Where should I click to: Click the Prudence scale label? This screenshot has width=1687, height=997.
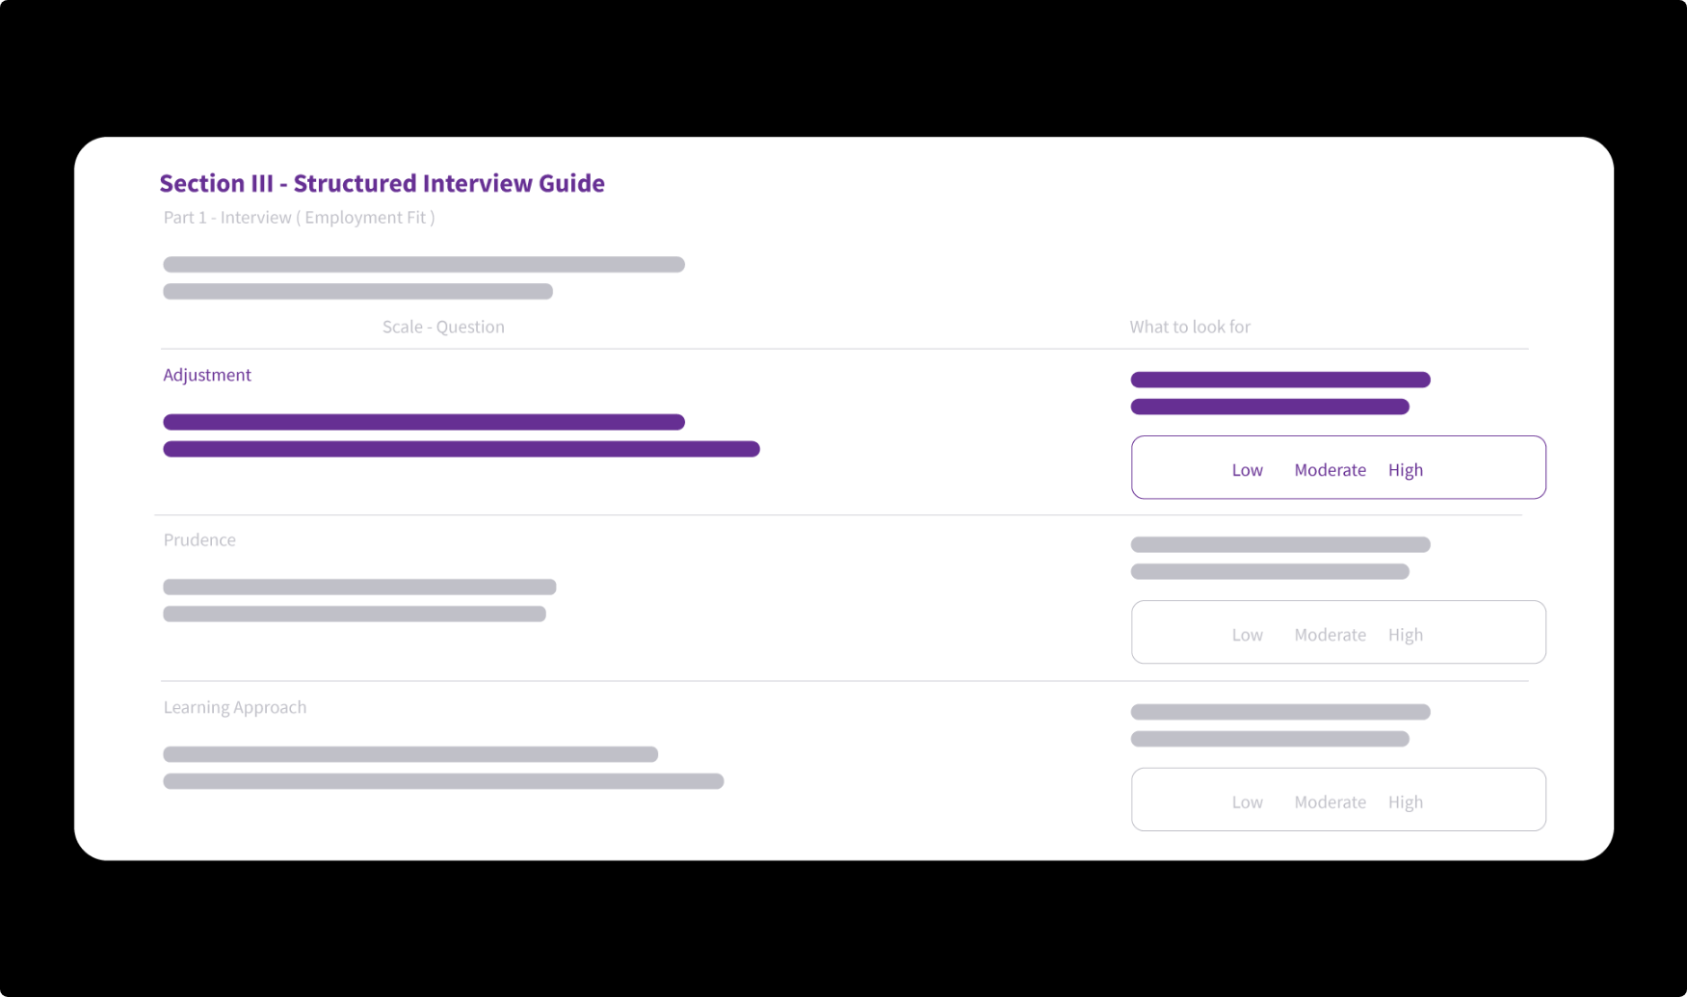pyautogui.click(x=199, y=539)
